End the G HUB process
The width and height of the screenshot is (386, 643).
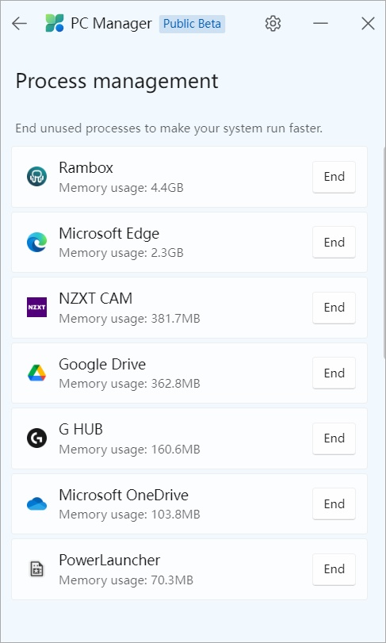click(334, 438)
